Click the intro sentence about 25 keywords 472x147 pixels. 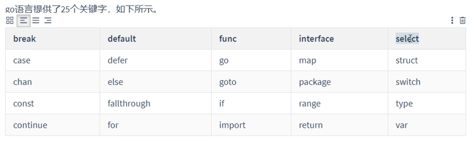(x=82, y=9)
